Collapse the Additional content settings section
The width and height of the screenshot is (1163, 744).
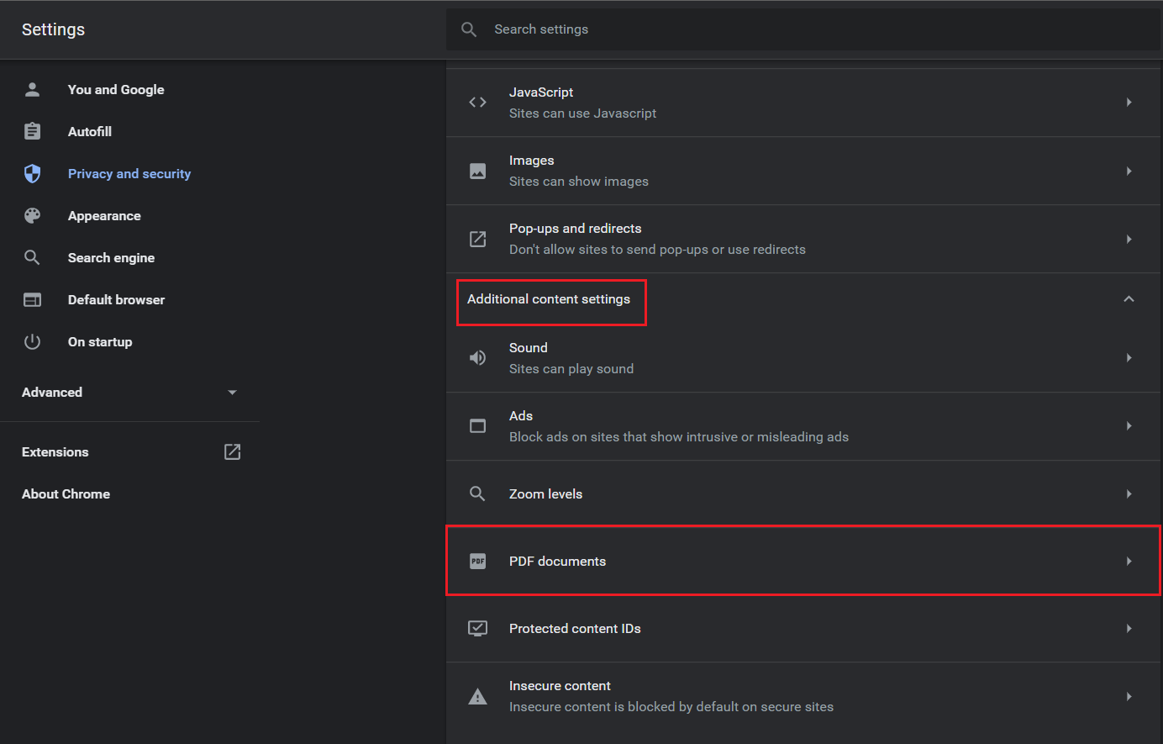click(1129, 299)
